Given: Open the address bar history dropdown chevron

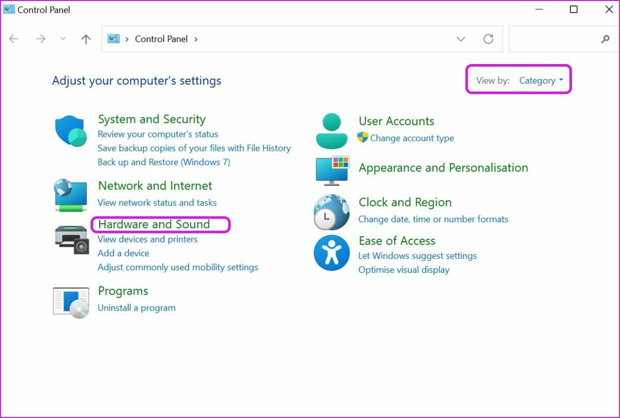Looking at the screenshot, I should coord(461,39).
